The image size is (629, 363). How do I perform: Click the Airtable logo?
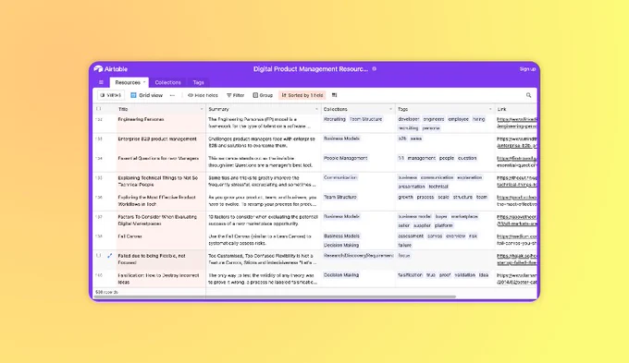pos(110,69)
